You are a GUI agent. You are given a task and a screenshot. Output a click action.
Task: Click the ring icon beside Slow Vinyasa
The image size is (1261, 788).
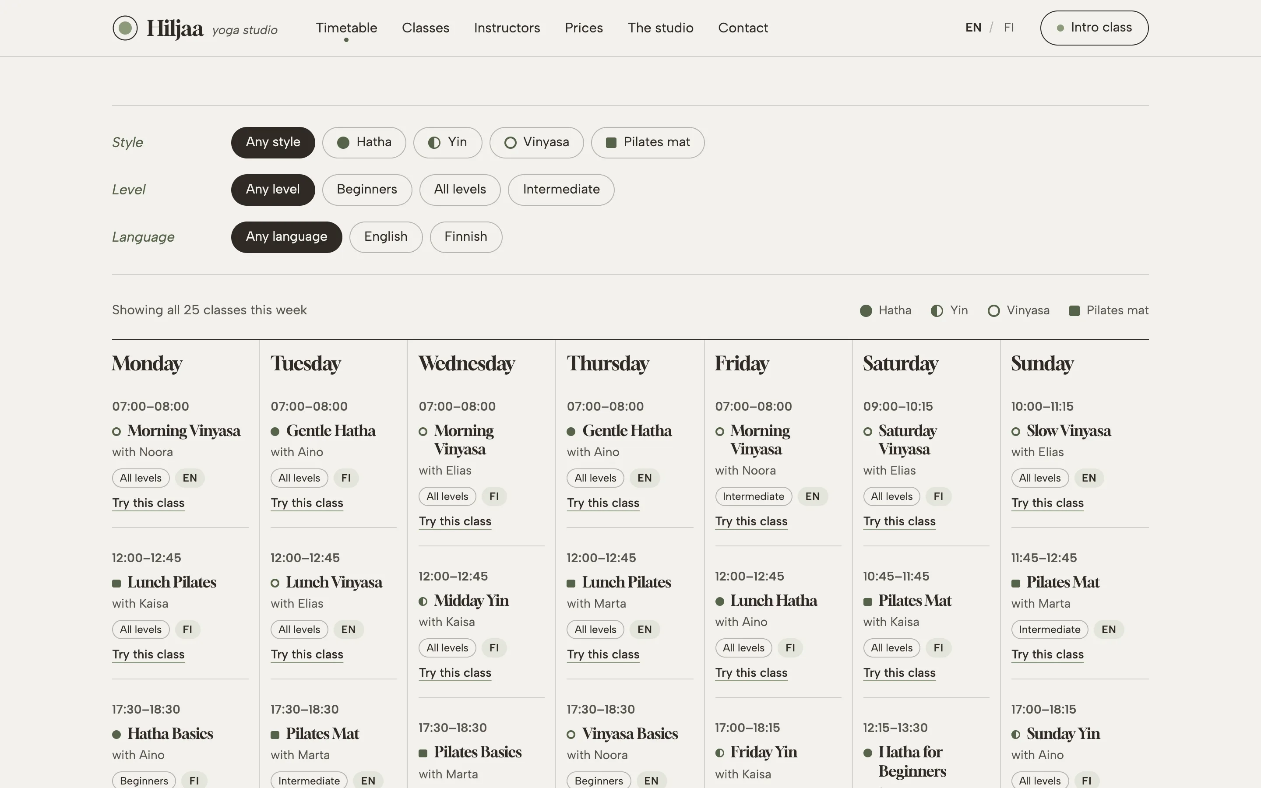1015,432
